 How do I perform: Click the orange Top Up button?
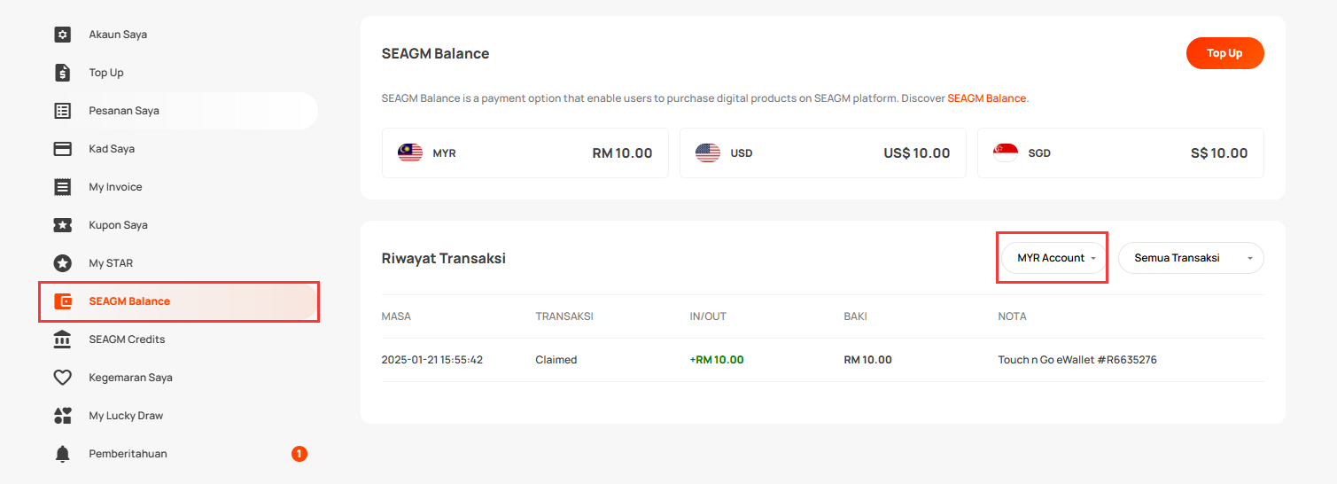pyautogui.click(x=1224, y=53)
